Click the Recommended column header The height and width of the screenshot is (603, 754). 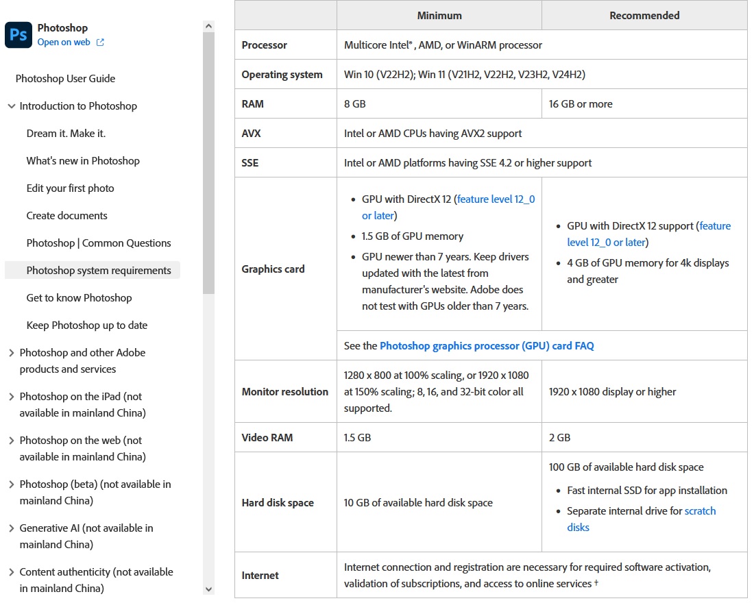coord(644,15)
